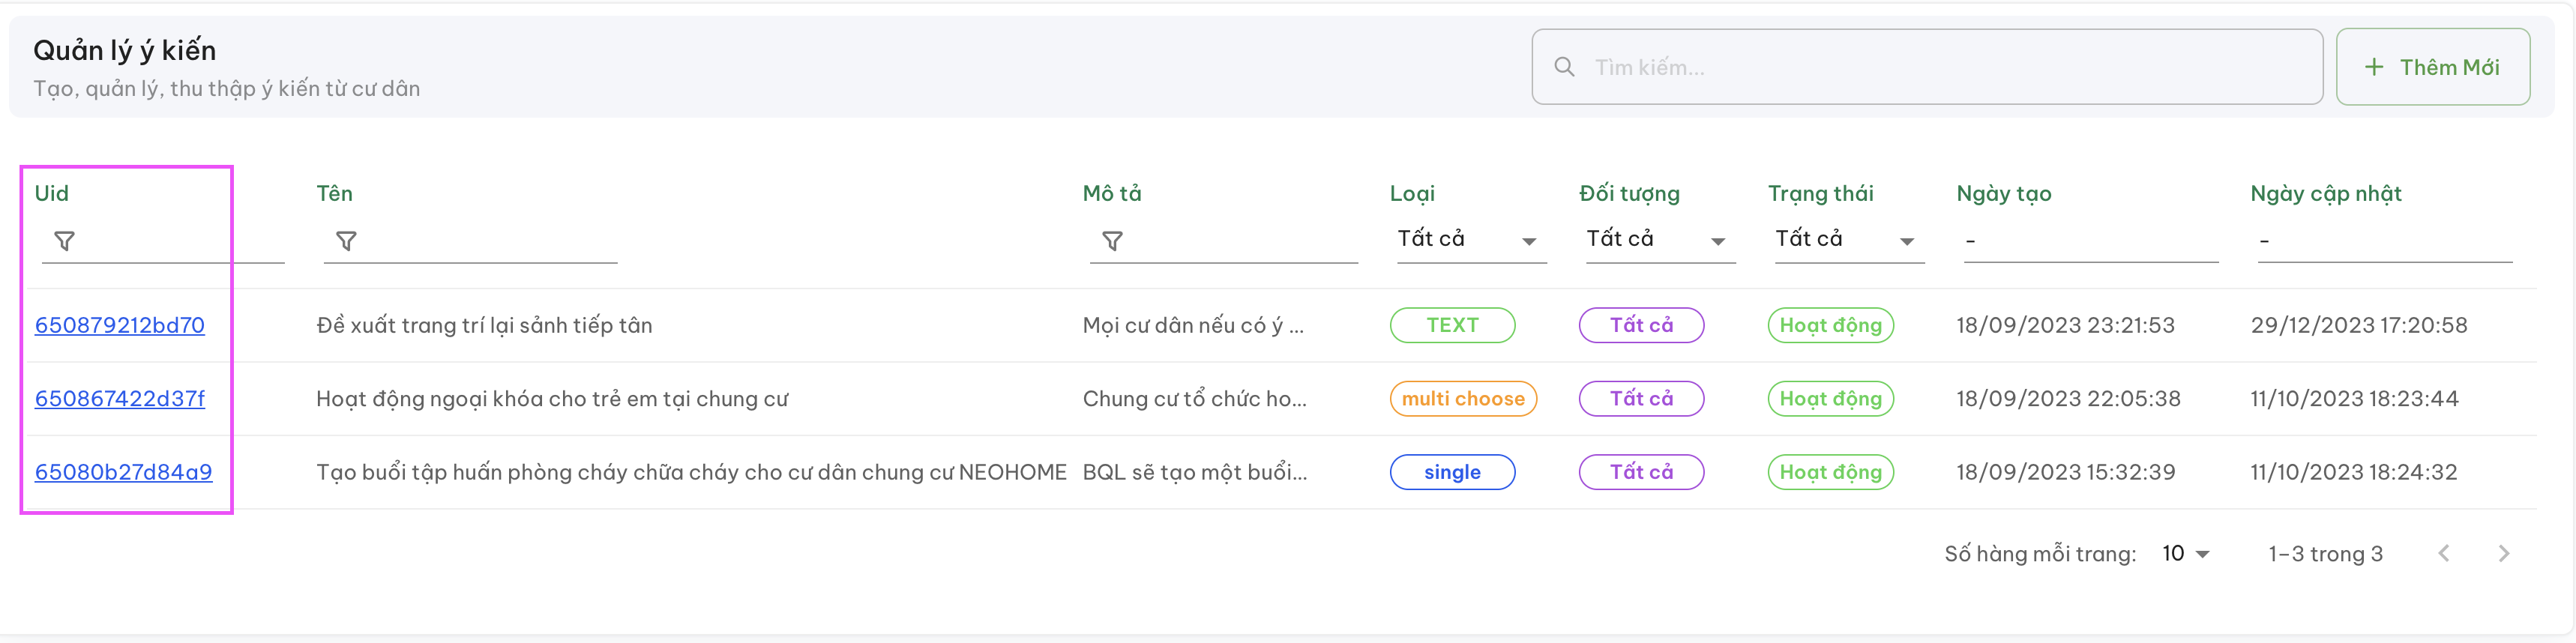The width and height of the screenshot is (2576, 643).
Task: Click the '1–3 trong 3' pagination text
Action: tap(2325, 553)
